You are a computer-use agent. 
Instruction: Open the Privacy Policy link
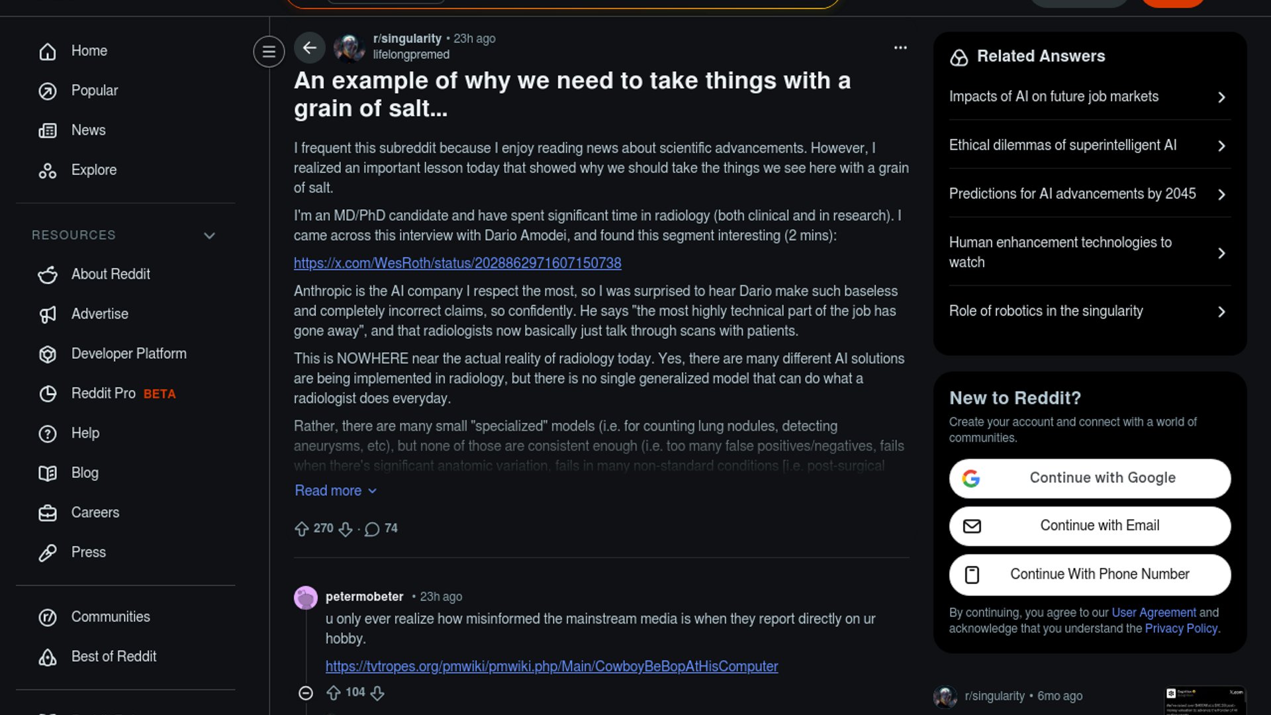[x=1181, y=629]
